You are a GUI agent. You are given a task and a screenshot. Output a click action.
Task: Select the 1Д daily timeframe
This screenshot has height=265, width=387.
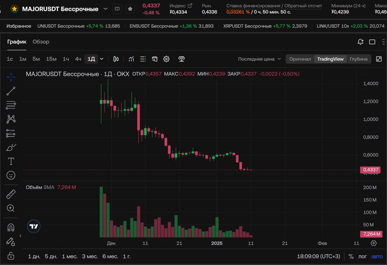pos(91,59)
